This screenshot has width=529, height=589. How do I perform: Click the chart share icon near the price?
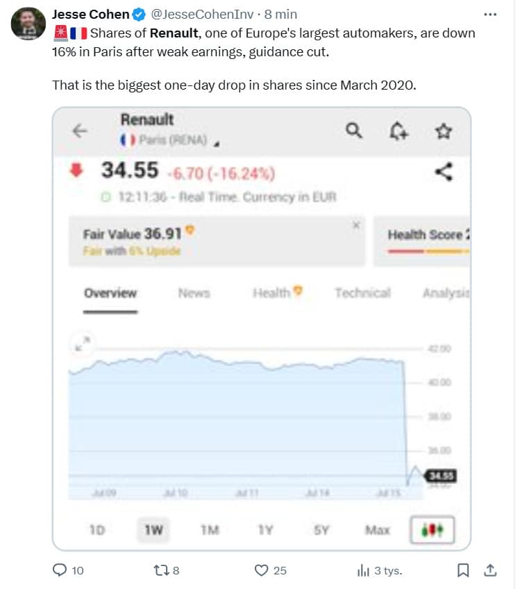(x=443, y=171)
